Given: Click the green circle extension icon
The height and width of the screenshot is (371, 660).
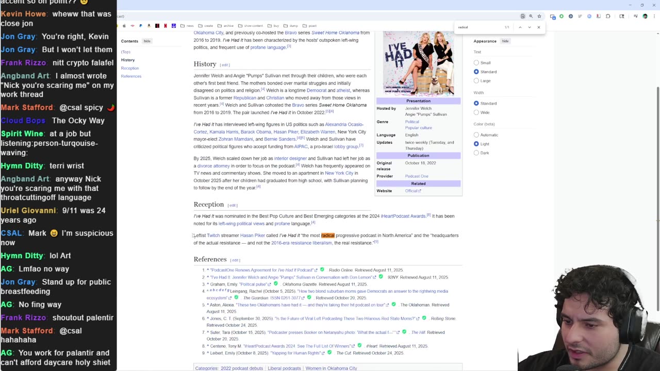Looking at the screenshot, I should click(x=562, y=16).
